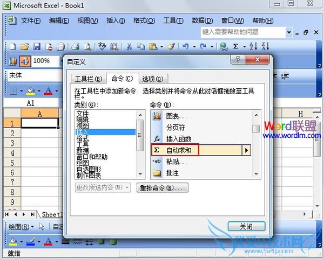
Task: Click the Rearrange Commands button
Action: point(163,188)
